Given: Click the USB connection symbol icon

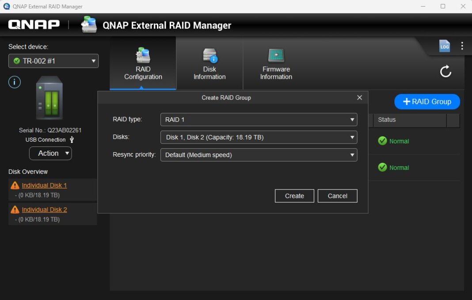Looking at the screenshot, I should point(72,139).
